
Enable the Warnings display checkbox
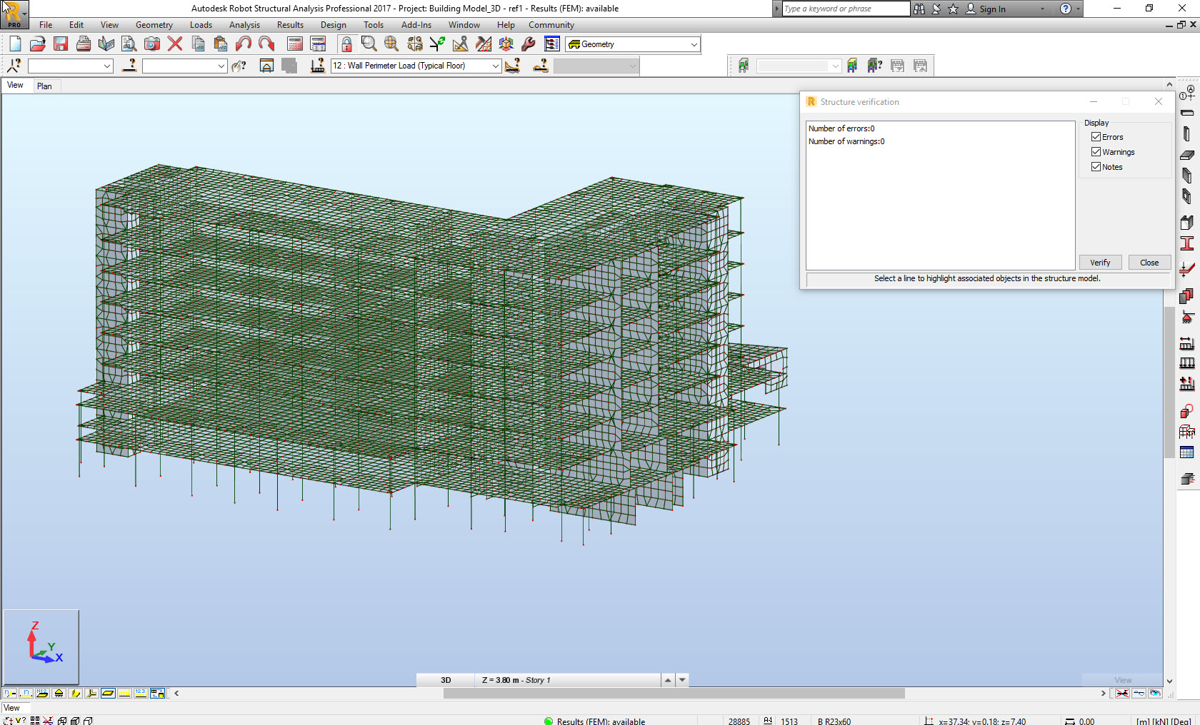(1096, 151)
